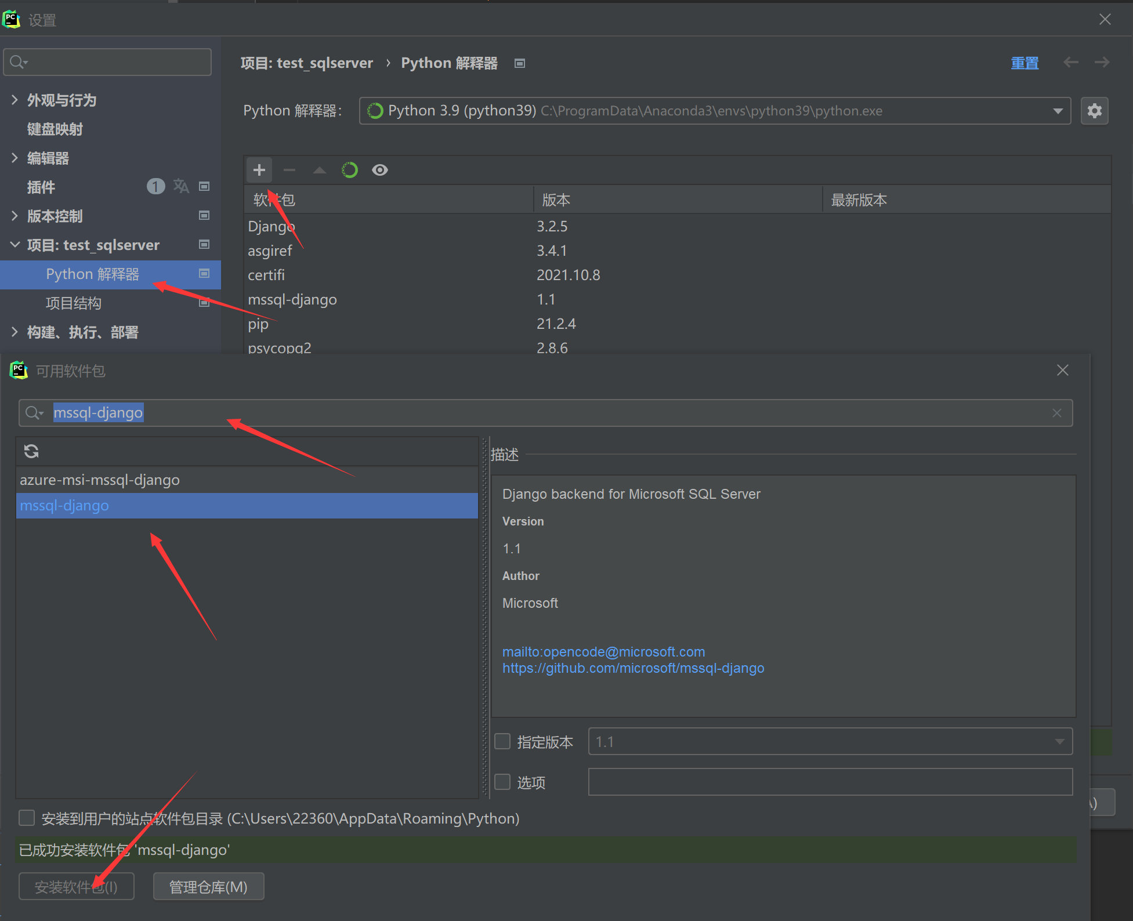This screenshot has width=1133, height=921.
Task: Click the plus icon to add a package
Action: 259,170
